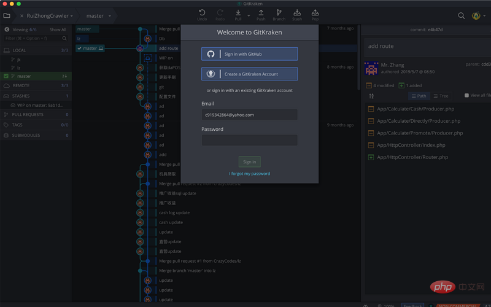Expand the SUBMODULES section
The image size is (491, 307).
point(36,135)
